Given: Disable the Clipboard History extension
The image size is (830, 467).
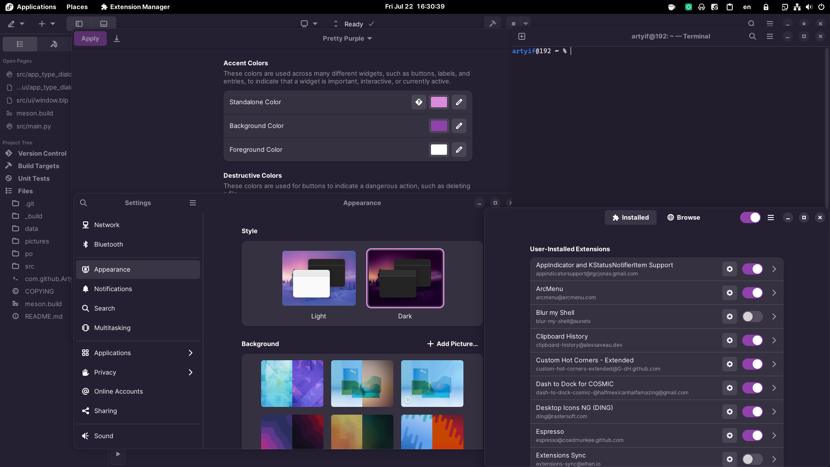Looking at the screenshot, I should (753, 340).
